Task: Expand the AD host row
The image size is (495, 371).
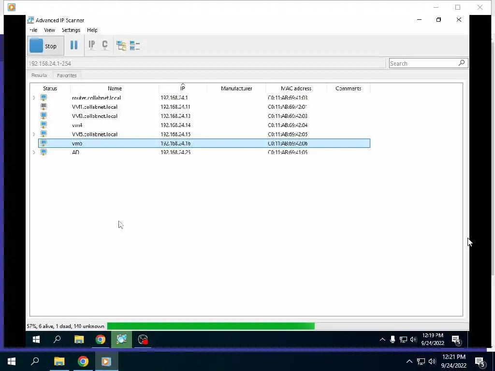Action: pos(34,152)
